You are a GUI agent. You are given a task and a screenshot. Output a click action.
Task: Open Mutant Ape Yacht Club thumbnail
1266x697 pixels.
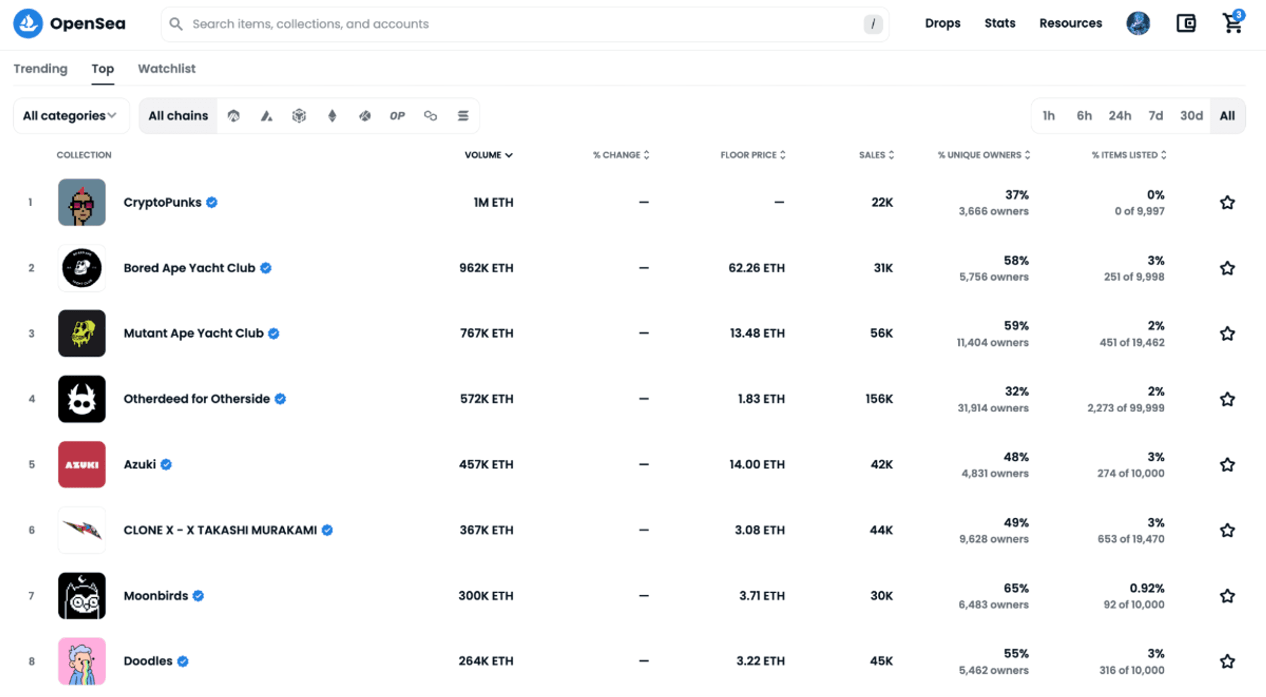[82, 333]
